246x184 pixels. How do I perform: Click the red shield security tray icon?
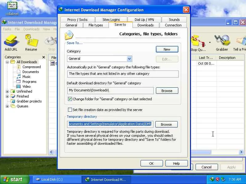coord(218,179)
